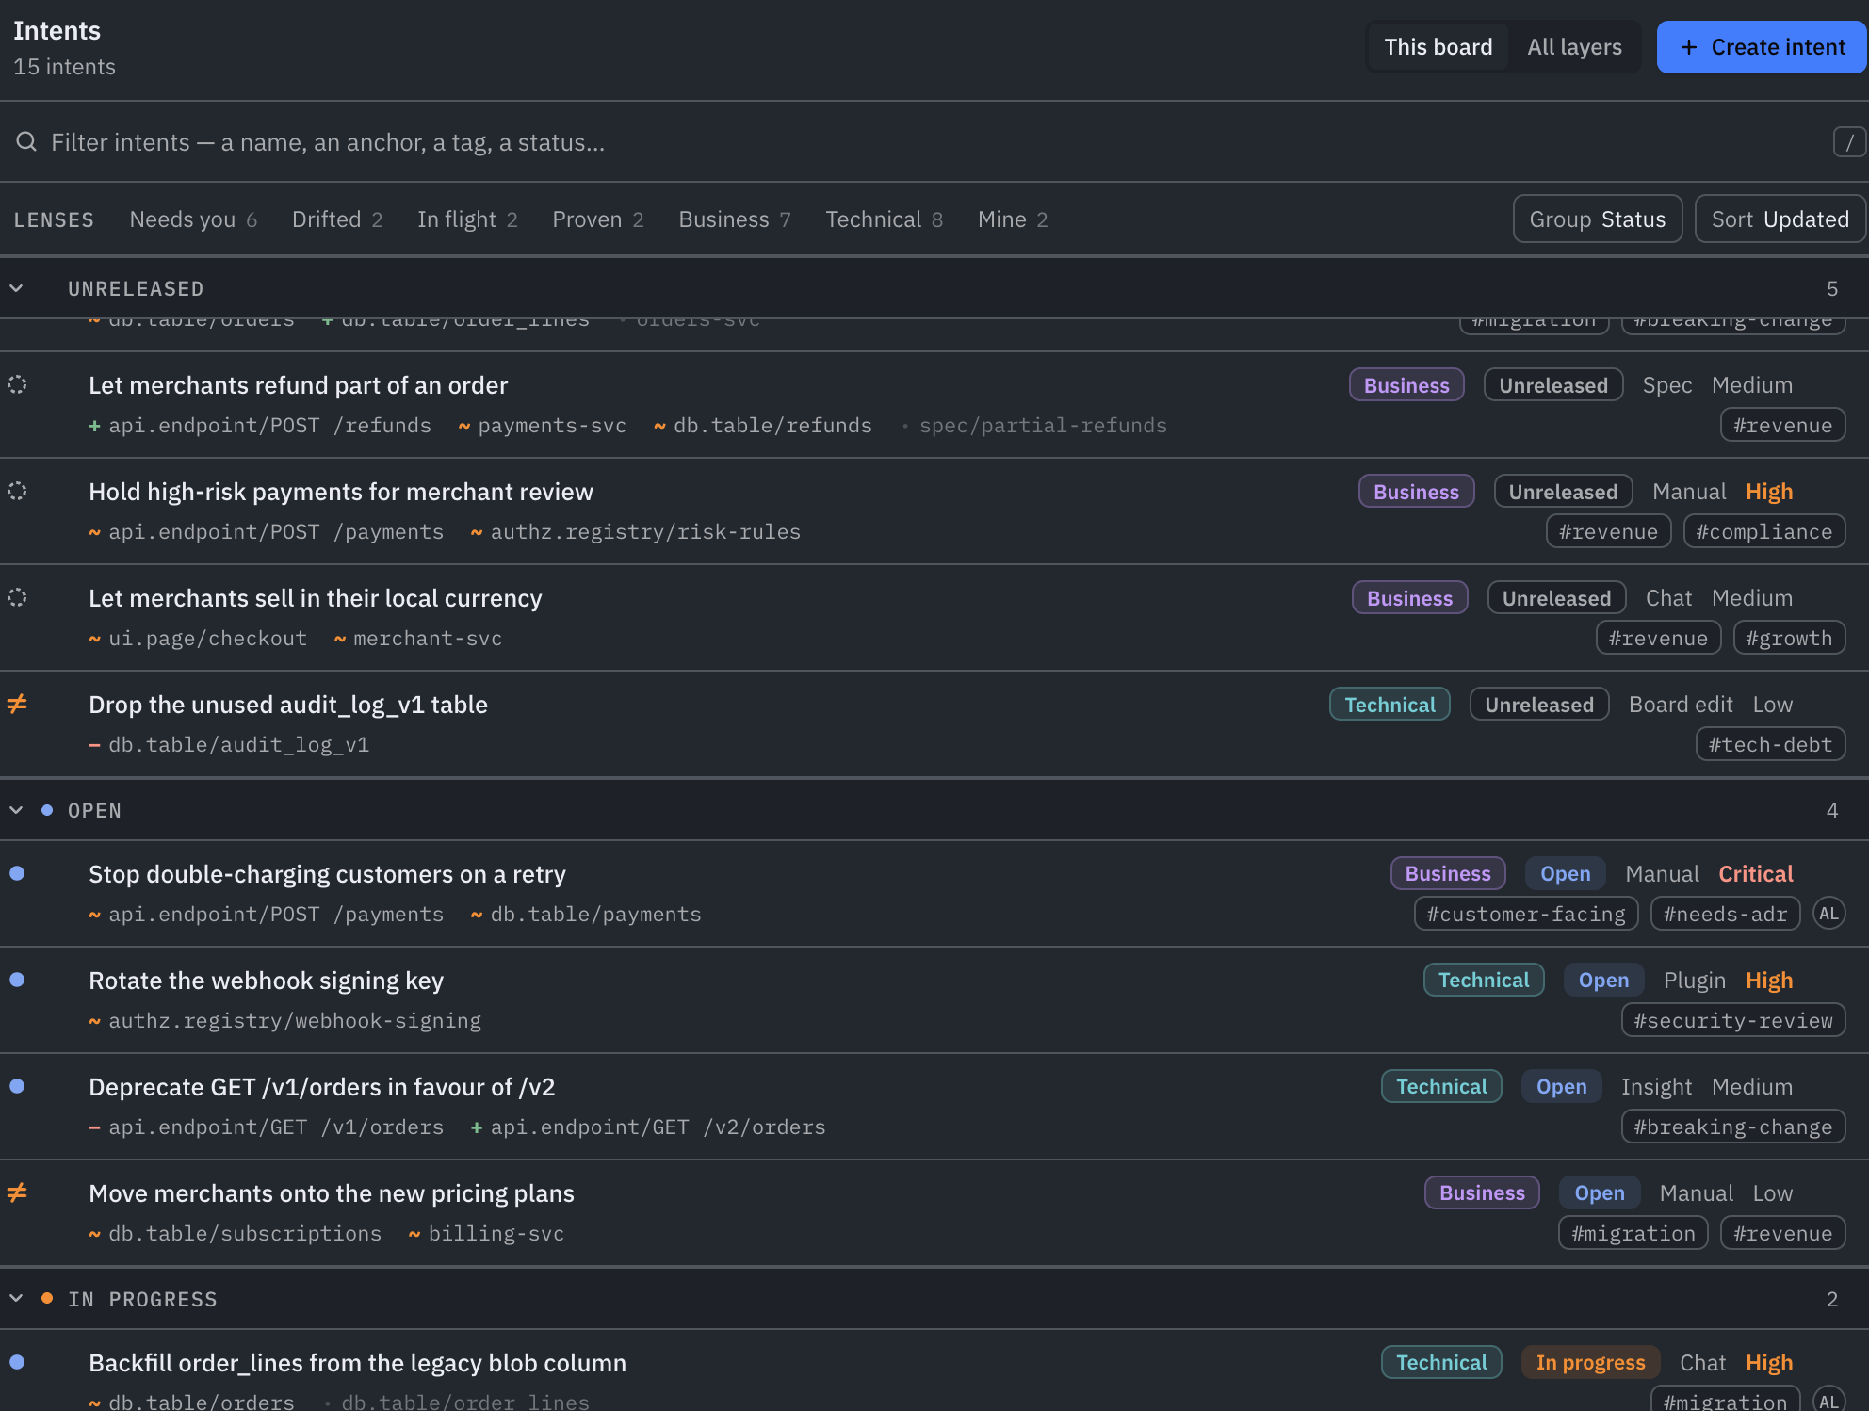Open Move merchants onto the new pricing plans

[x=332, y=1193]
